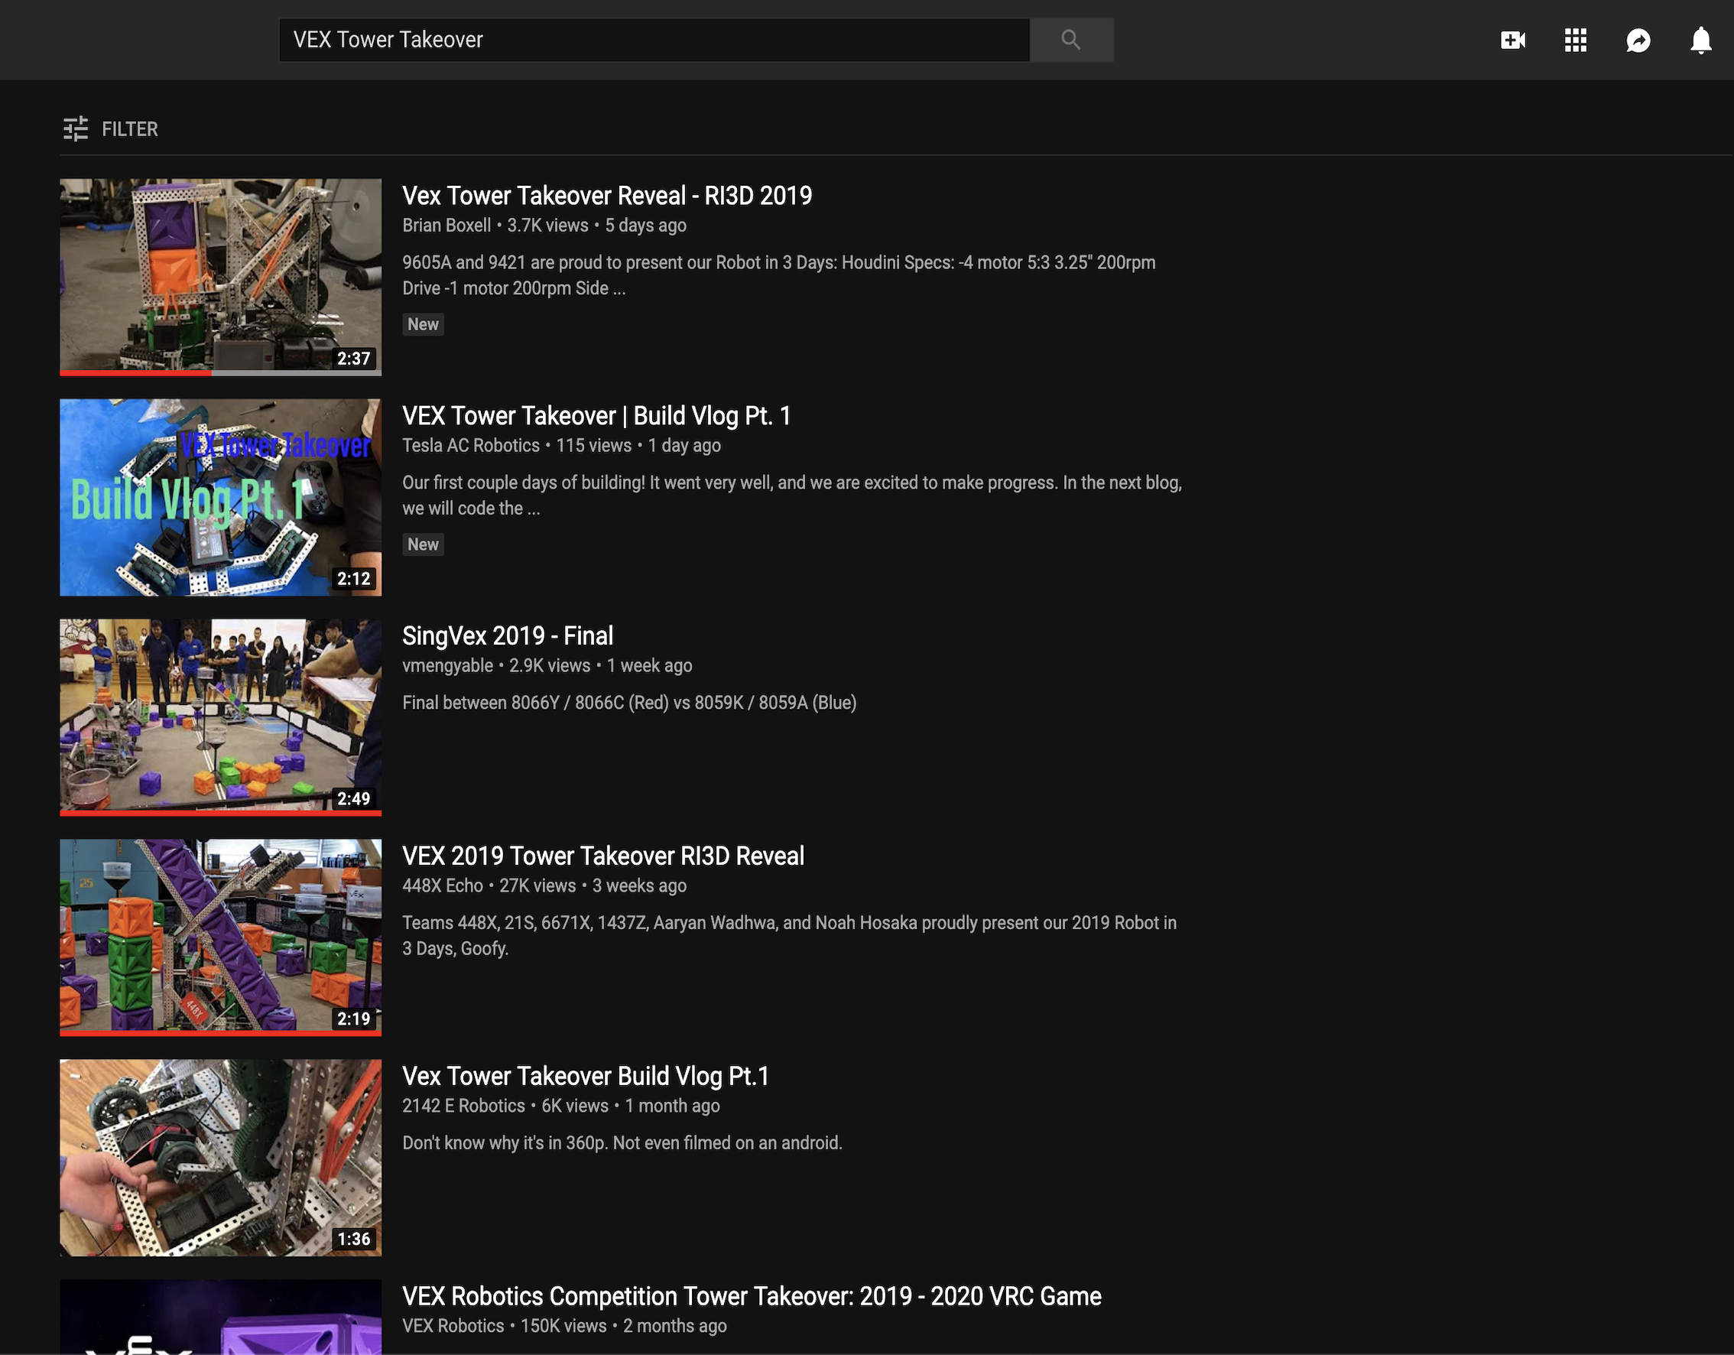Open Vex Tower Takeover Reveal - RI3D 2019
Viewport: 1734px width, 1355px height.
click(606, 196)
